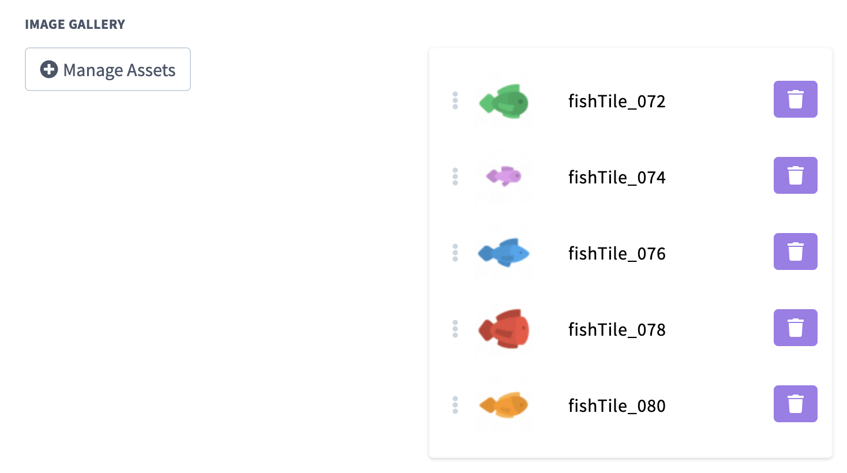The height and width of the screenshot is (473, 847).
Task: Select the blue fish thumbnail
Action: [x=504, y=253]
